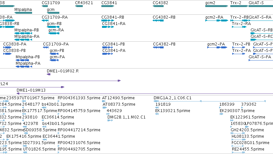Click the EK122961.5prime EST
Viewport: 273px width, 154px height.
tap(232, 120)
